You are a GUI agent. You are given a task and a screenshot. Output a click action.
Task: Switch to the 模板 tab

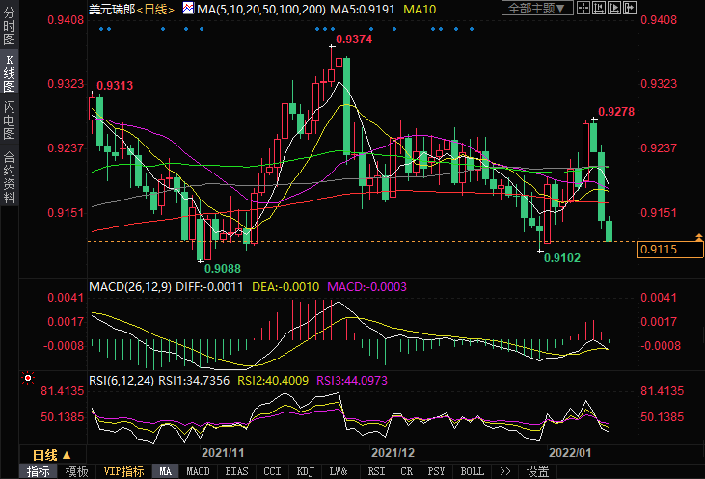(x=77, y=471)
